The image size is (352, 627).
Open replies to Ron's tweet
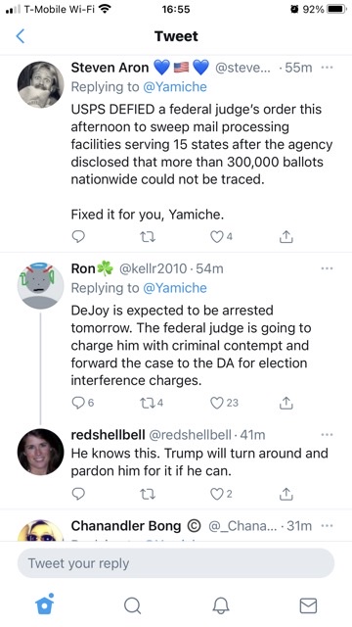pos(82,403)
